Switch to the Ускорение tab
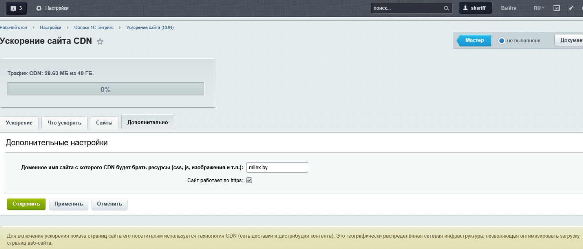583x249 pixels. (19, 123)
